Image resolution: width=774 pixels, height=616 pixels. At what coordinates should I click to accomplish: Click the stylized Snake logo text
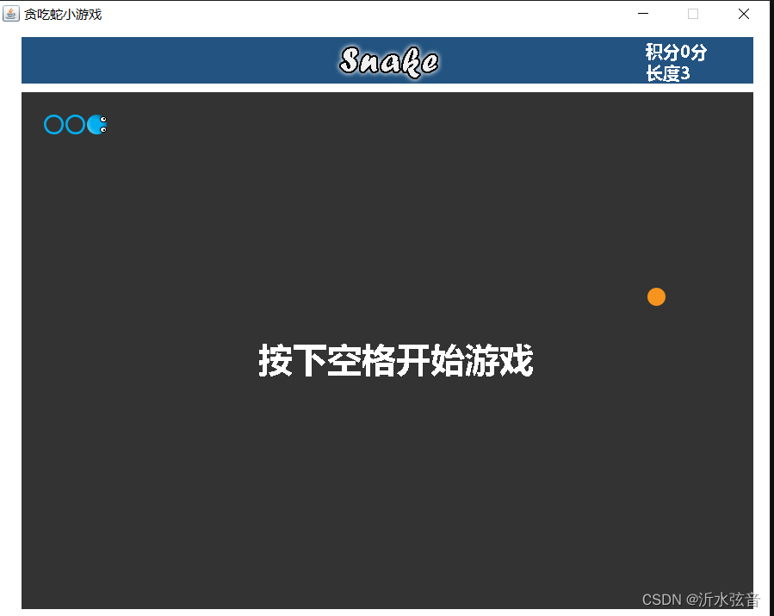388,60
